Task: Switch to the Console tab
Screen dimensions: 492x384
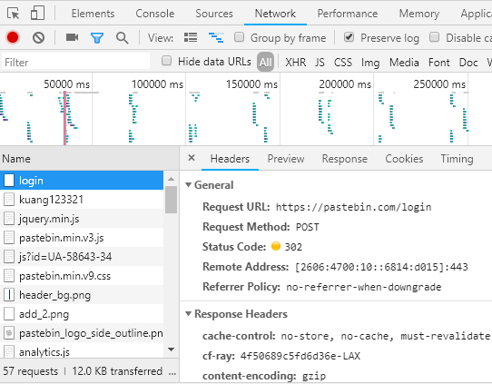Action: pos(155,14)
